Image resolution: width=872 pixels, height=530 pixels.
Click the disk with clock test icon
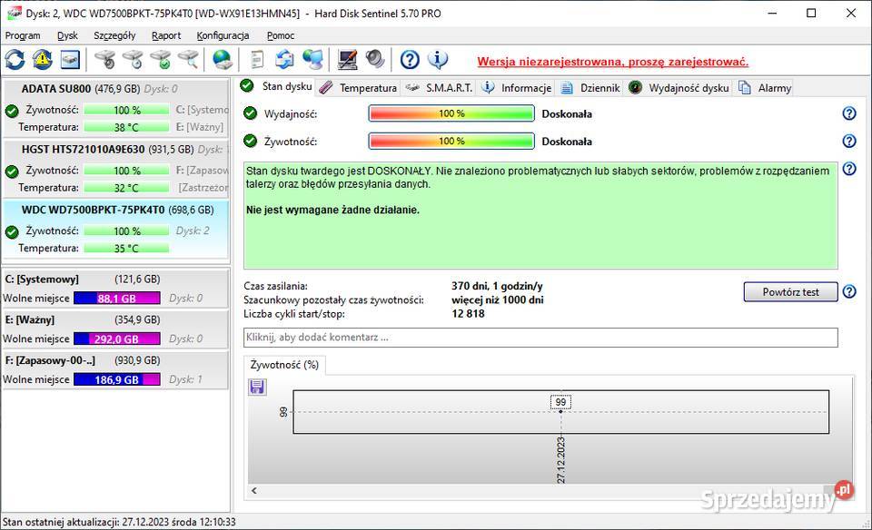[x=133, y=60]
